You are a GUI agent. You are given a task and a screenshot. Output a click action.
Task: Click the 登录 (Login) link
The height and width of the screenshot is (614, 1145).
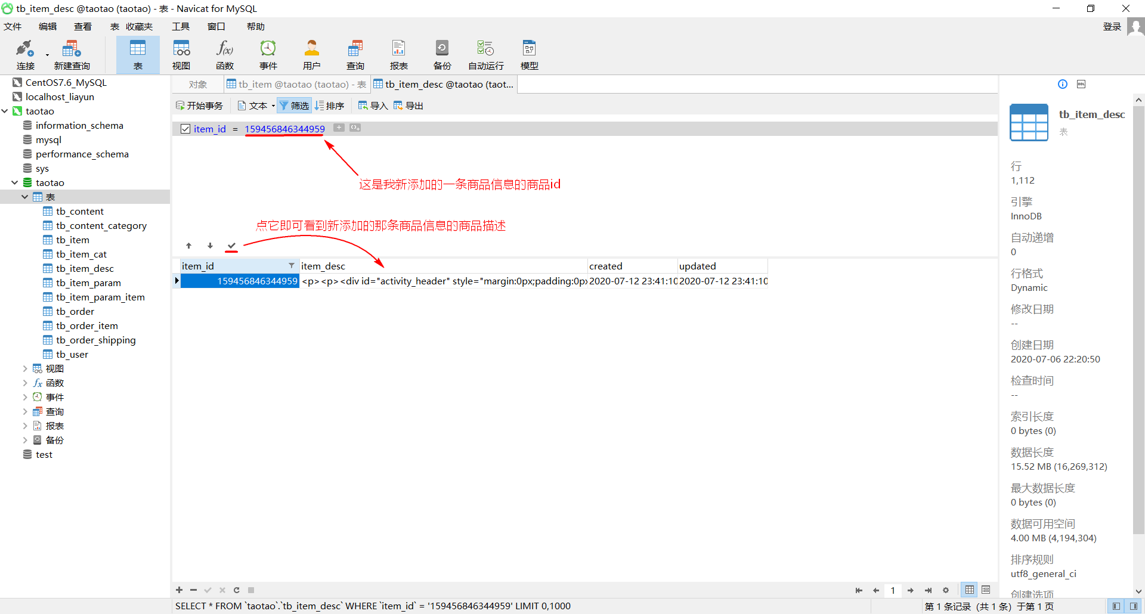pos(1112,27)
